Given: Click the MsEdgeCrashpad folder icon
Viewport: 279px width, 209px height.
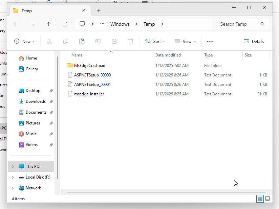Looking at the screenshot, I should pos(70,65).
